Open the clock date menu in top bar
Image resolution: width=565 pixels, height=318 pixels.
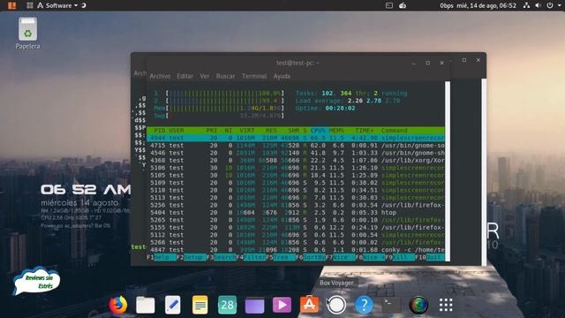[486, 5]
